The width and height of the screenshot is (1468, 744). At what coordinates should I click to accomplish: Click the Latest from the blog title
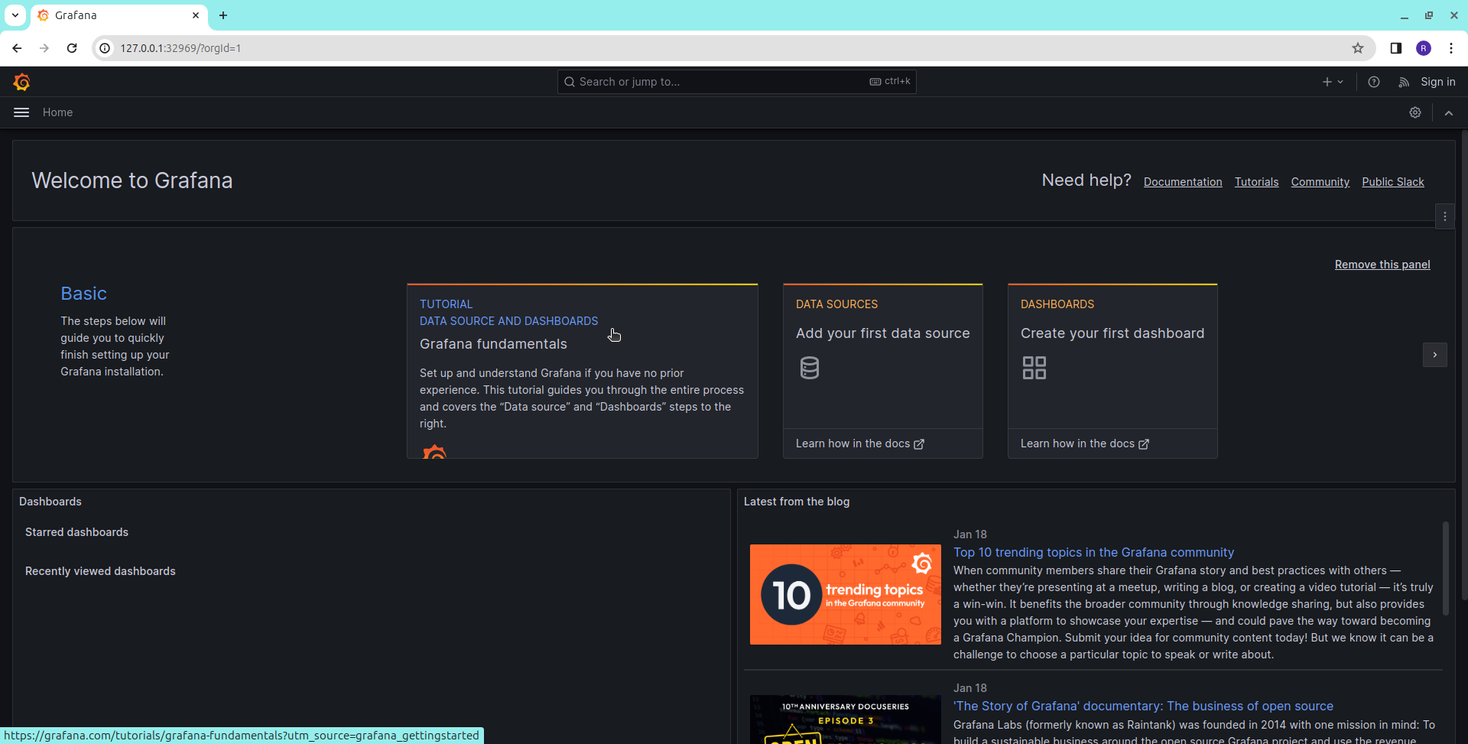(797, 502)
